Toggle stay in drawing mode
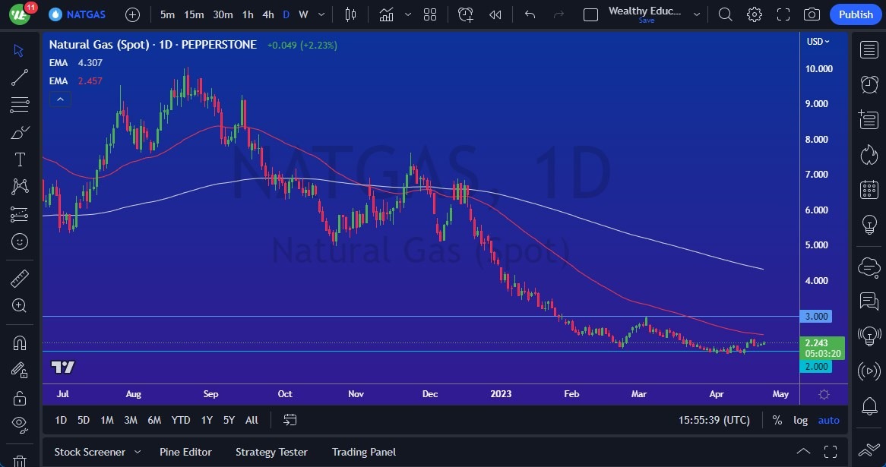Viewport: 886px width, 467px height. (x=20, y=370)
